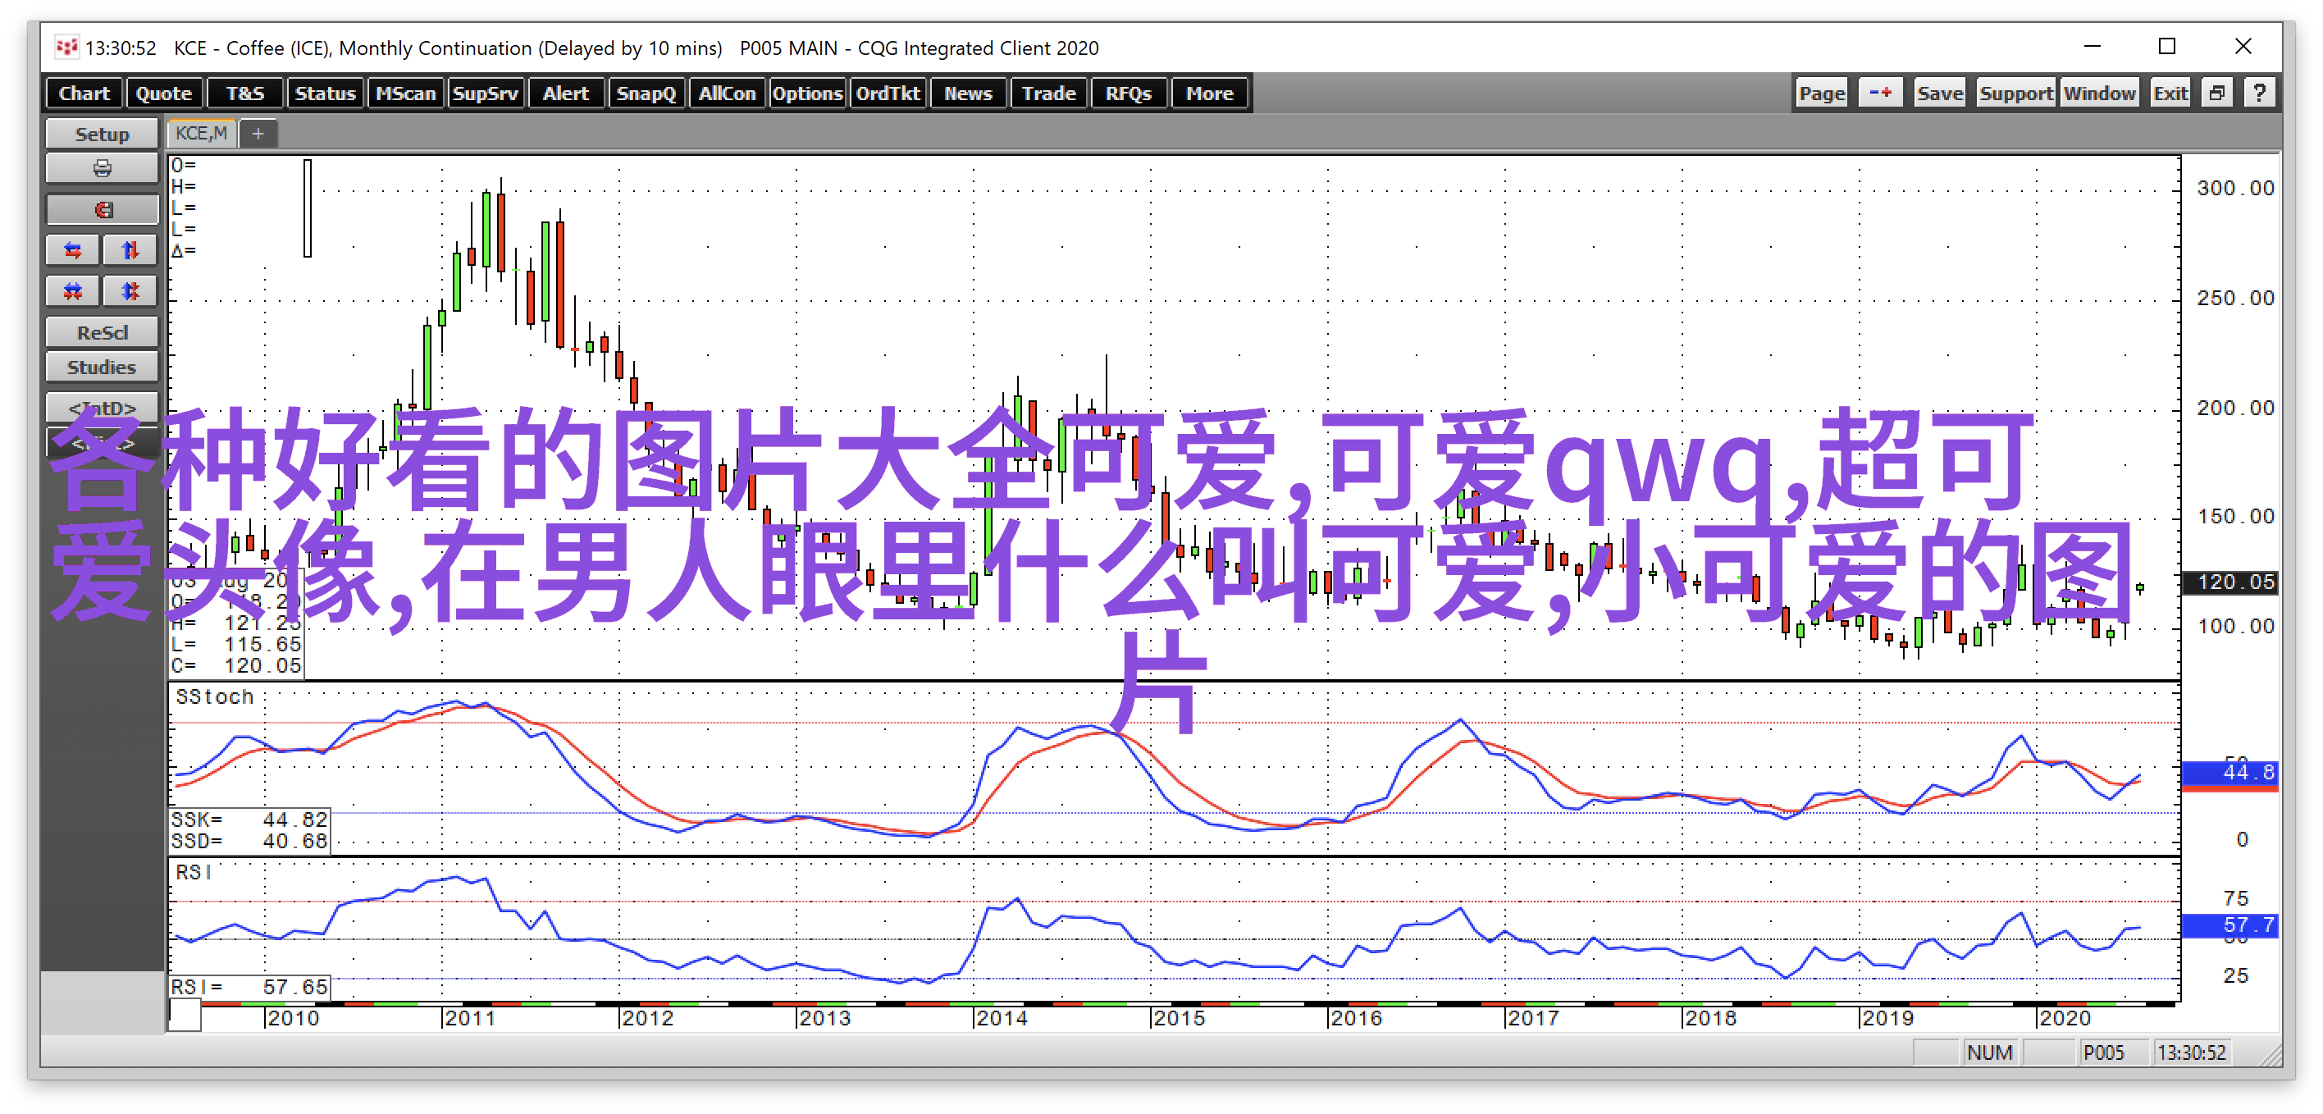Open the Alert toolbar button
The image size is (2323, 1114).
(x=566, y=93)
